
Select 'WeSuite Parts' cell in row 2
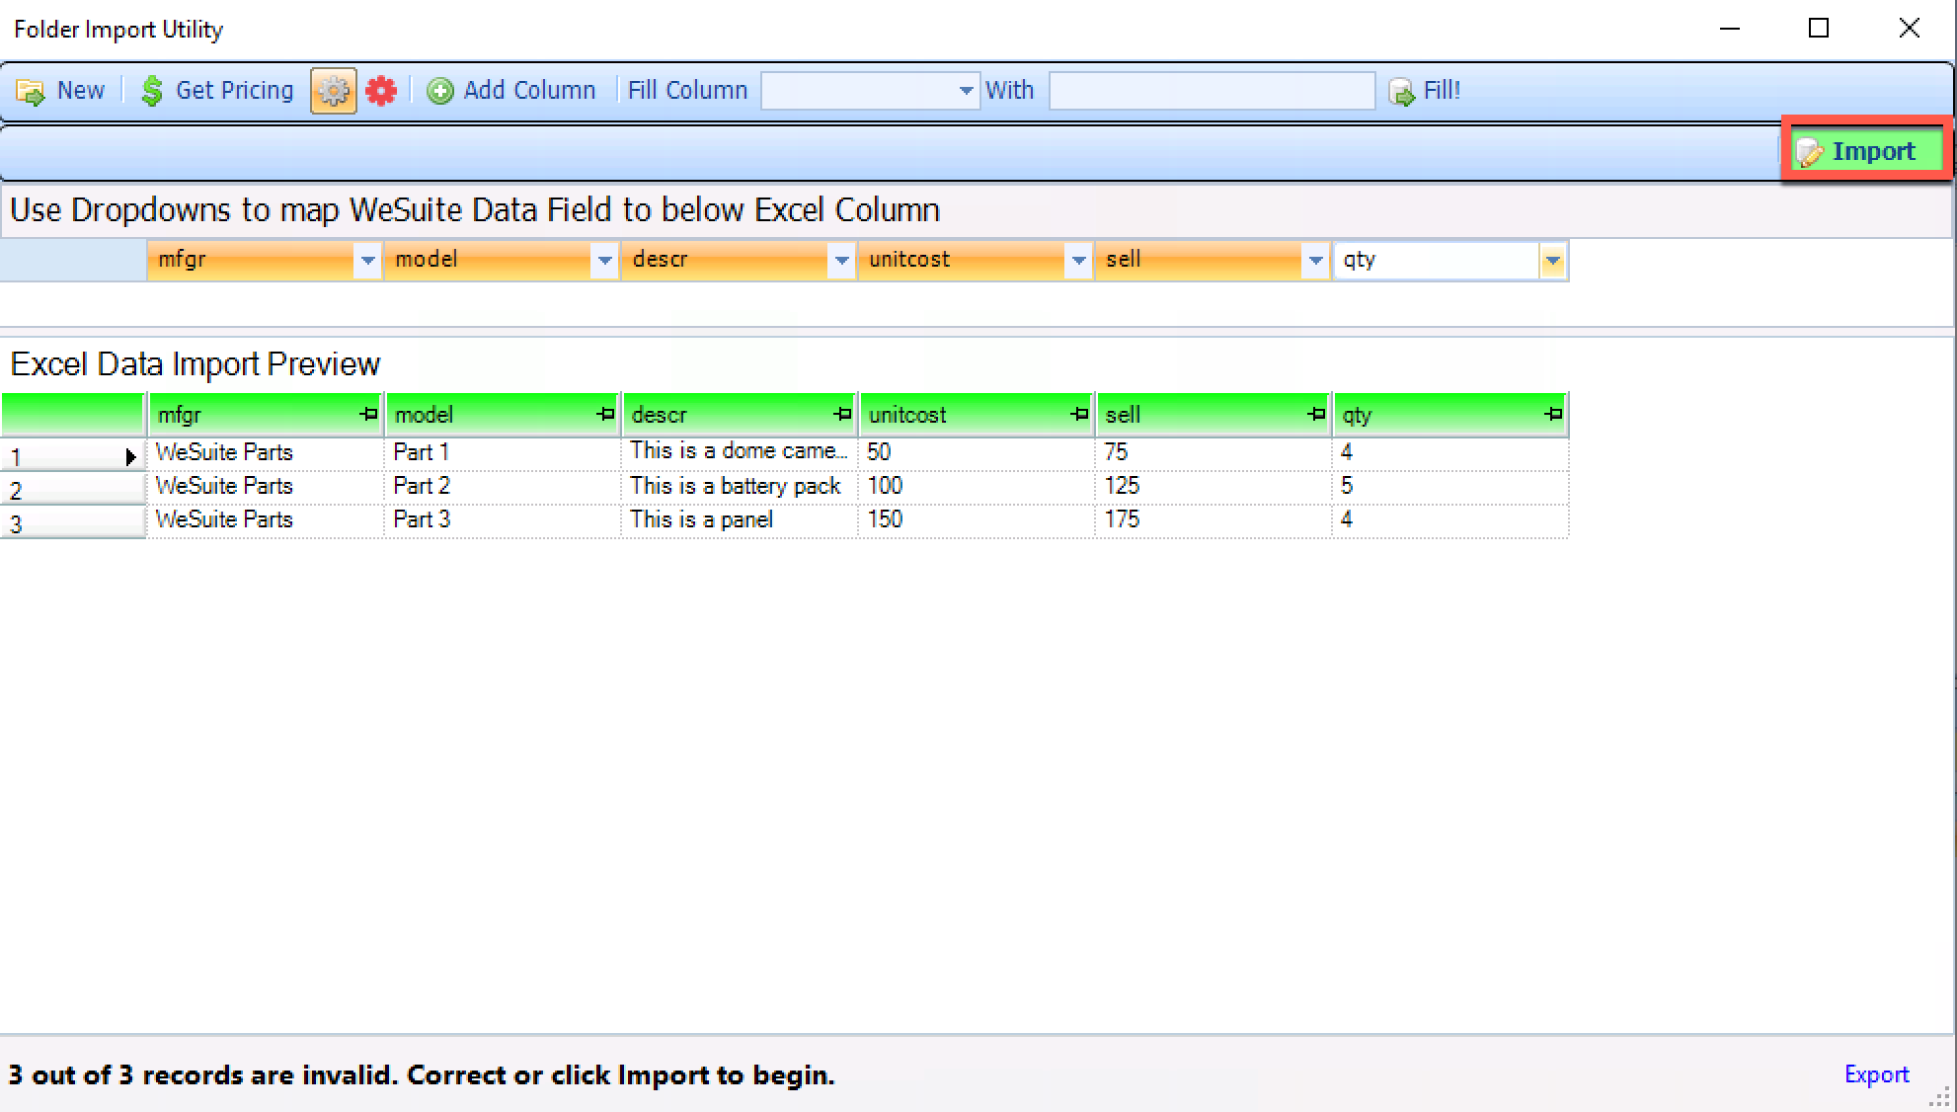(265, 487)
